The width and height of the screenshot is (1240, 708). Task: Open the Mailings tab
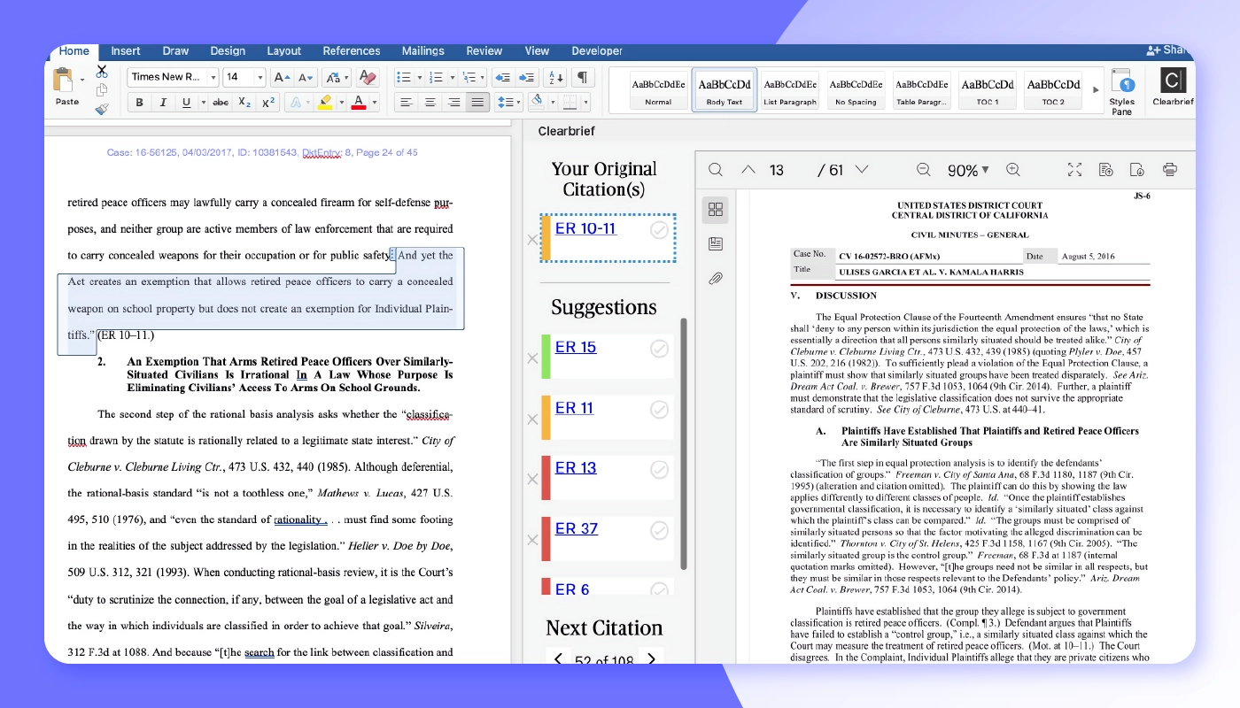tap(422, 51)
